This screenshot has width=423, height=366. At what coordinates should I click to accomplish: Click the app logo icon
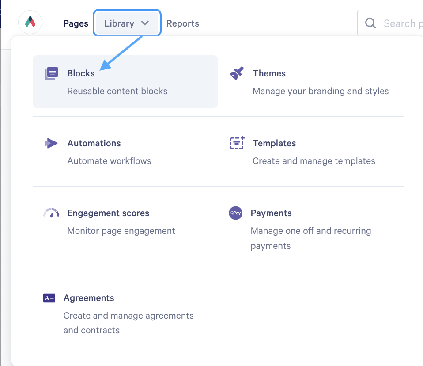(x=30, y=22)
